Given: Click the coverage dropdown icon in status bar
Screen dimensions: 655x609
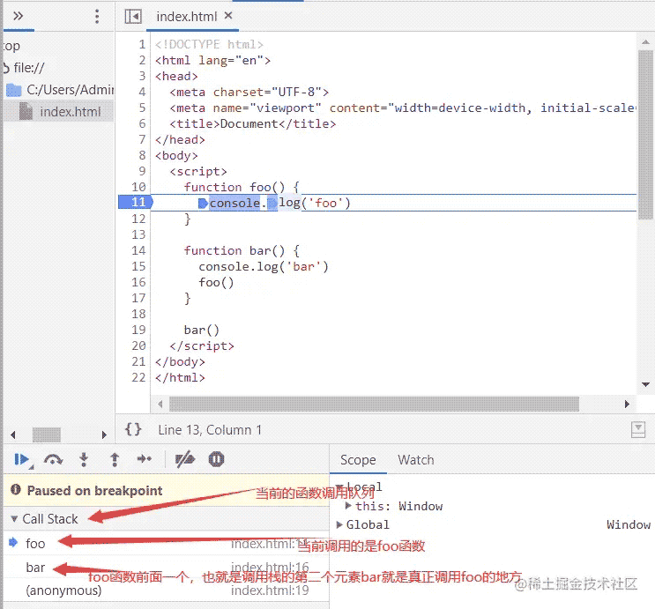Looking at the screenshot, I should coord(638,429).
